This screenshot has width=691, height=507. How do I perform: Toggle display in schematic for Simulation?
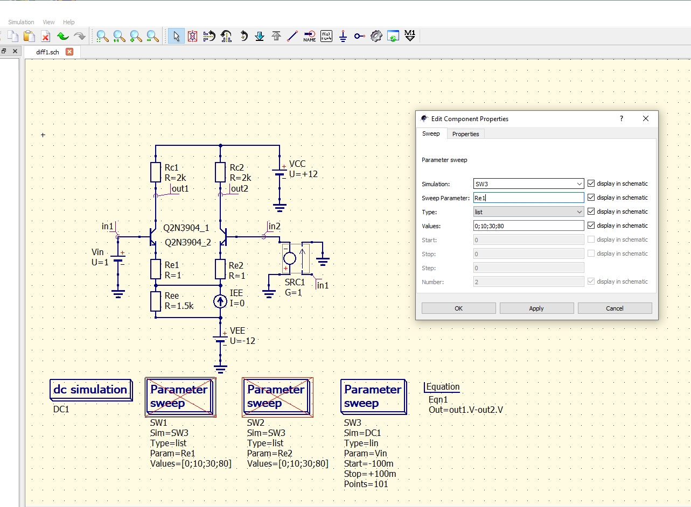(591, 184)
